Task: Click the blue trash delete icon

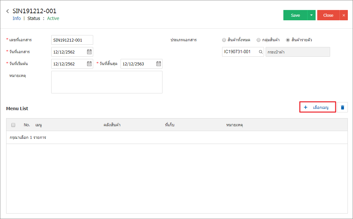Action: (x=342, y=108)
